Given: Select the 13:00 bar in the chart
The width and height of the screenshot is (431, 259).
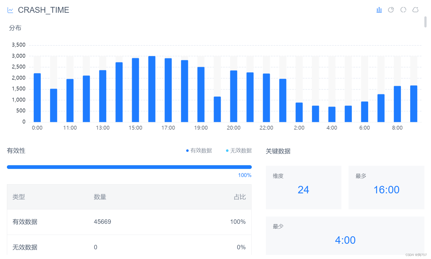Looking at the screenshot, I should pyautogui.click(x=103, y=96).
